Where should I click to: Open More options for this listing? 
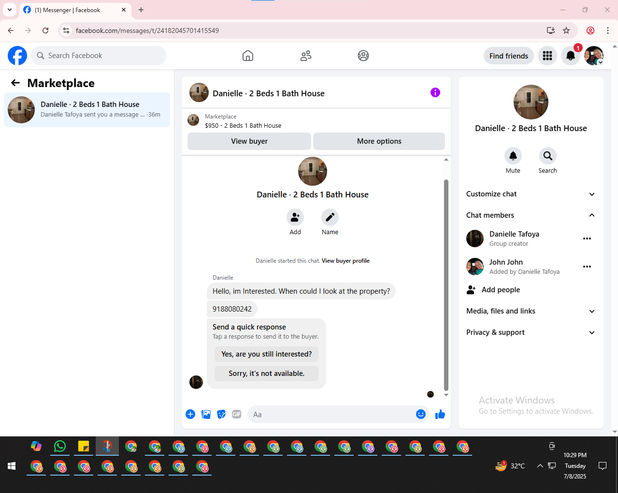(379, 141)
